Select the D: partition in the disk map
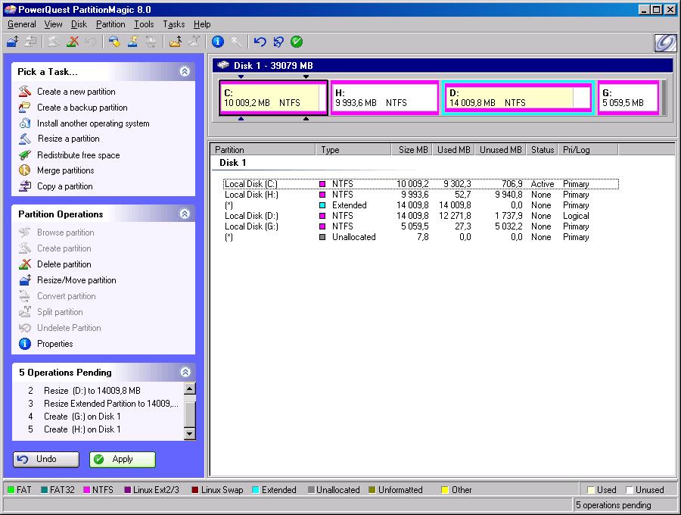681x515 pixels. point(518,98)
